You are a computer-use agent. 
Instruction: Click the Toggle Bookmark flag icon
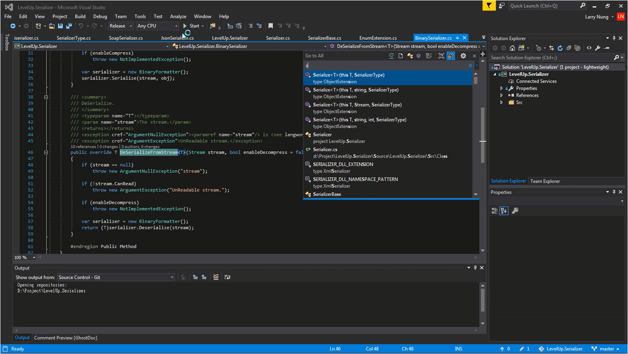coord(270,26)
